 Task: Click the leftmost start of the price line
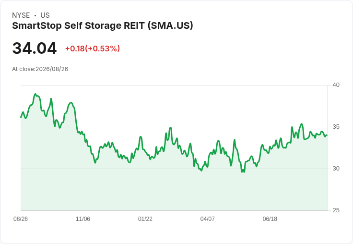21,117
